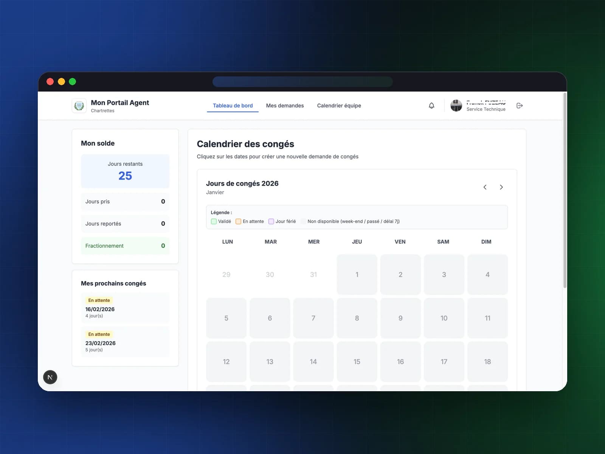This screenshot has height=454, width=605.
Task: Click the Mon Portail Agent title
Action: [120, 103]
